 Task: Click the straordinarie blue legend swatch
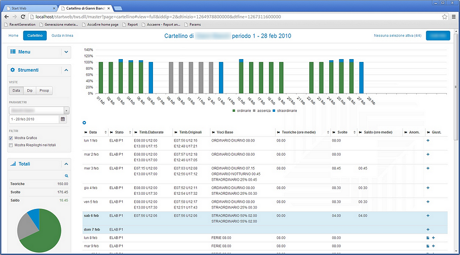click(x=274, y=111)
